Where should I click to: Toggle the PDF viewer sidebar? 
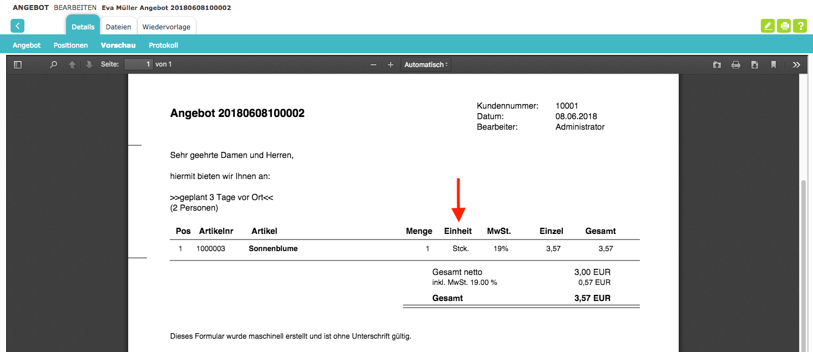(x=18, y=65)
